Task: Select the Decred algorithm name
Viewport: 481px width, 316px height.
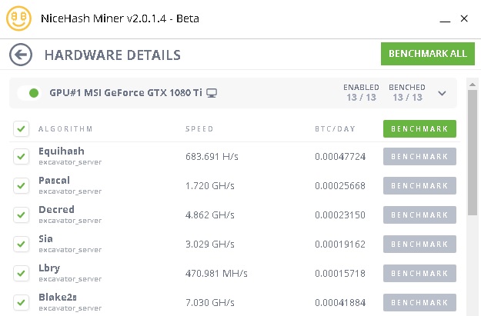Action: [x=56, y=209]
